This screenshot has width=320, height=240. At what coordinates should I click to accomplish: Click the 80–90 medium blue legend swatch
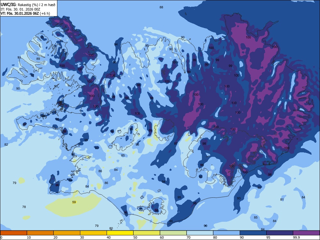point(227,233)
